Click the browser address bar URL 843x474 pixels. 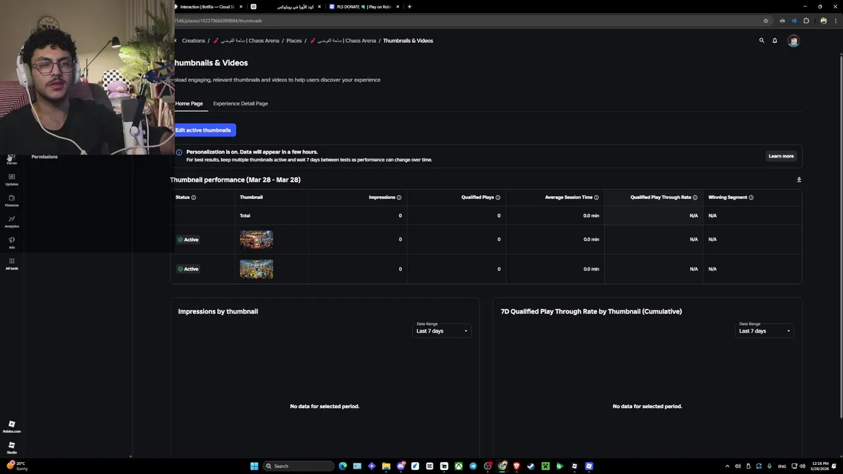(218, 20)
